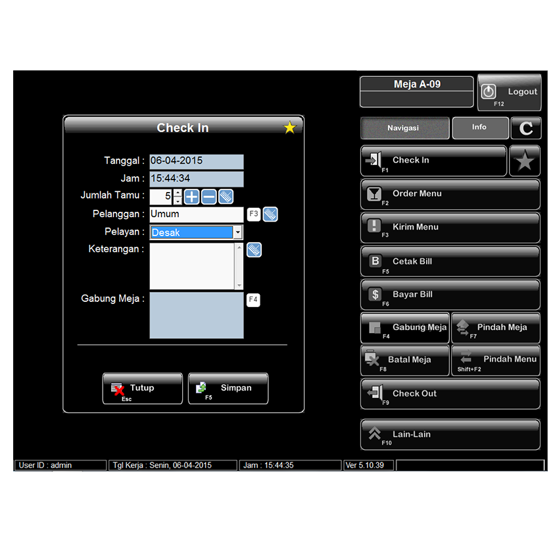Click the F4 button beside Gabung Meja
The image size is (559, 559).
pyautogui.click(x=253, y=300)
